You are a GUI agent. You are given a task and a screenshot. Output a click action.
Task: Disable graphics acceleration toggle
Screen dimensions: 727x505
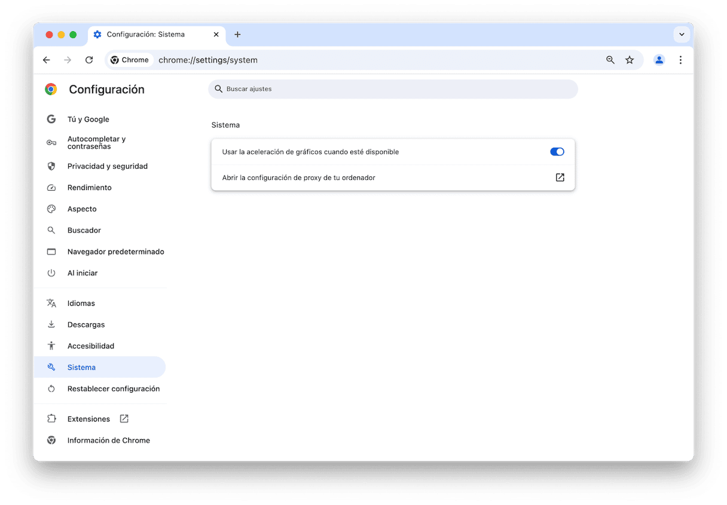pos(557,152)
